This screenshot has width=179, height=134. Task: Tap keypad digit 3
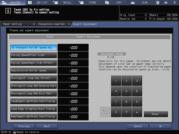point(137,80)
